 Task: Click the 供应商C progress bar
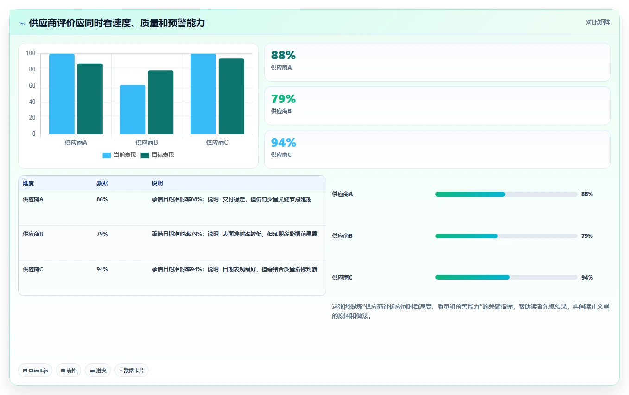pyautogui.click(x=506, y=277)
